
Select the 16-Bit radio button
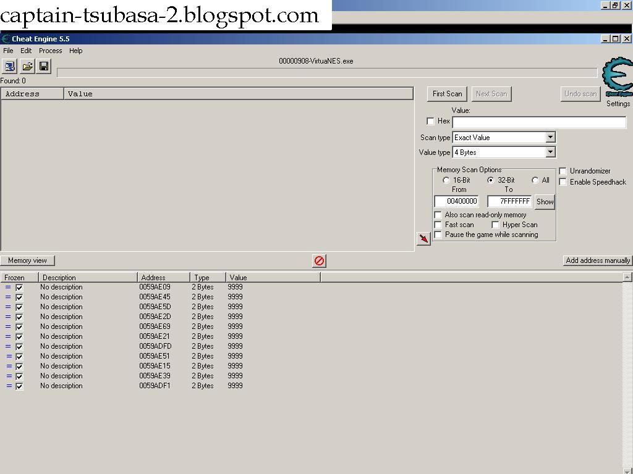[x=446, y=180]
